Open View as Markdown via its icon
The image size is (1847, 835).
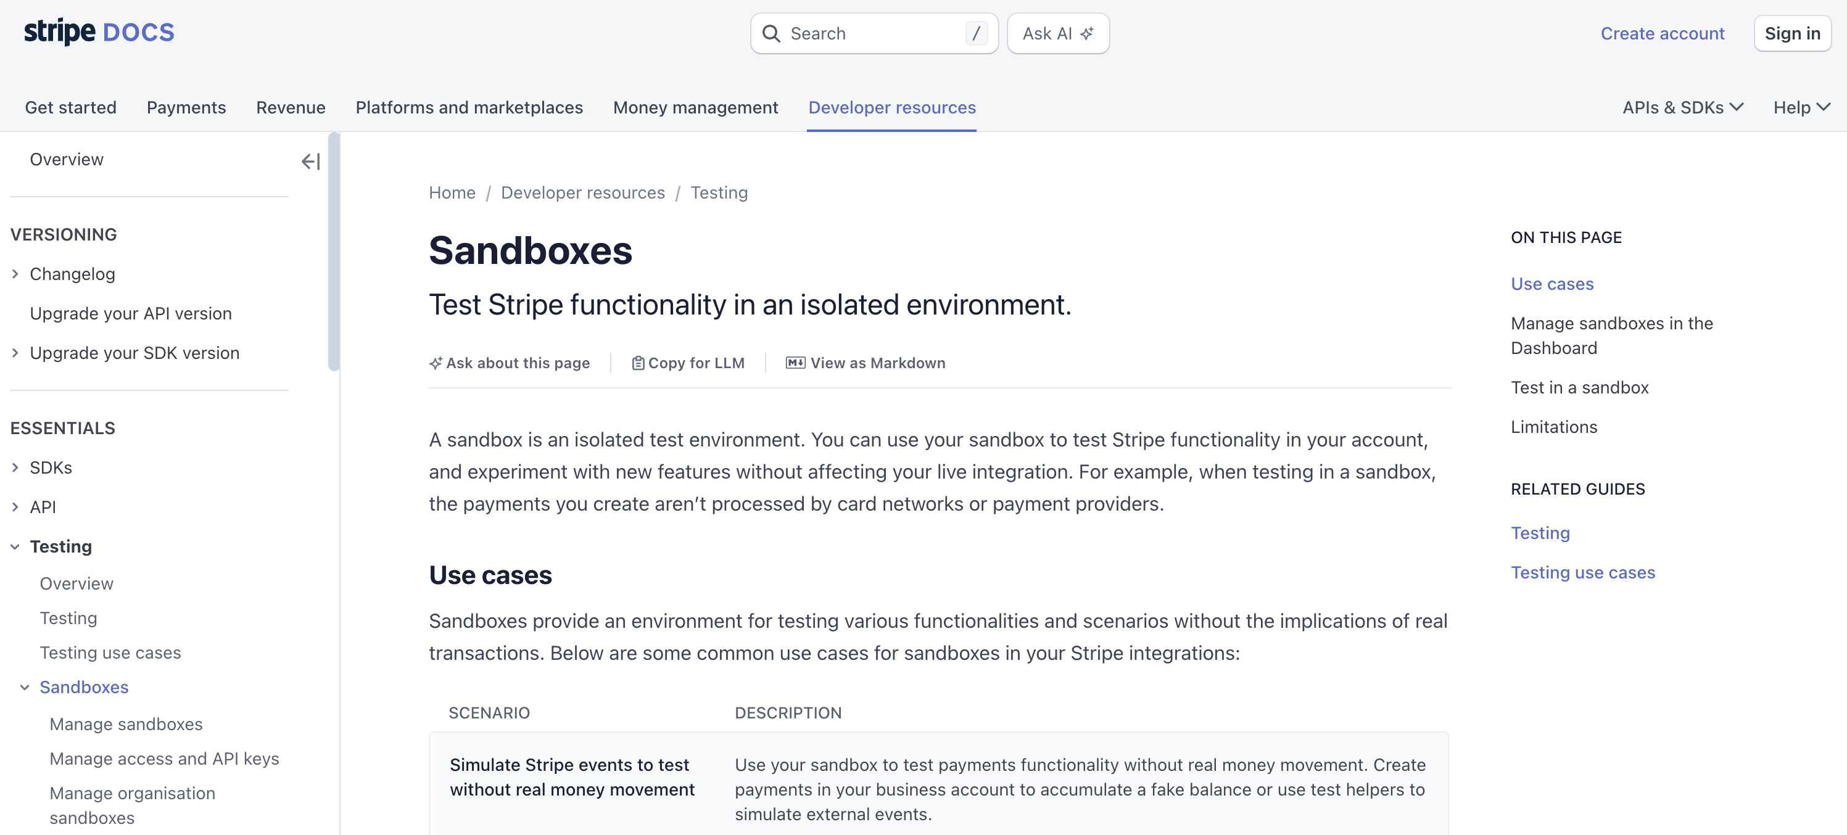pos(795,363)
